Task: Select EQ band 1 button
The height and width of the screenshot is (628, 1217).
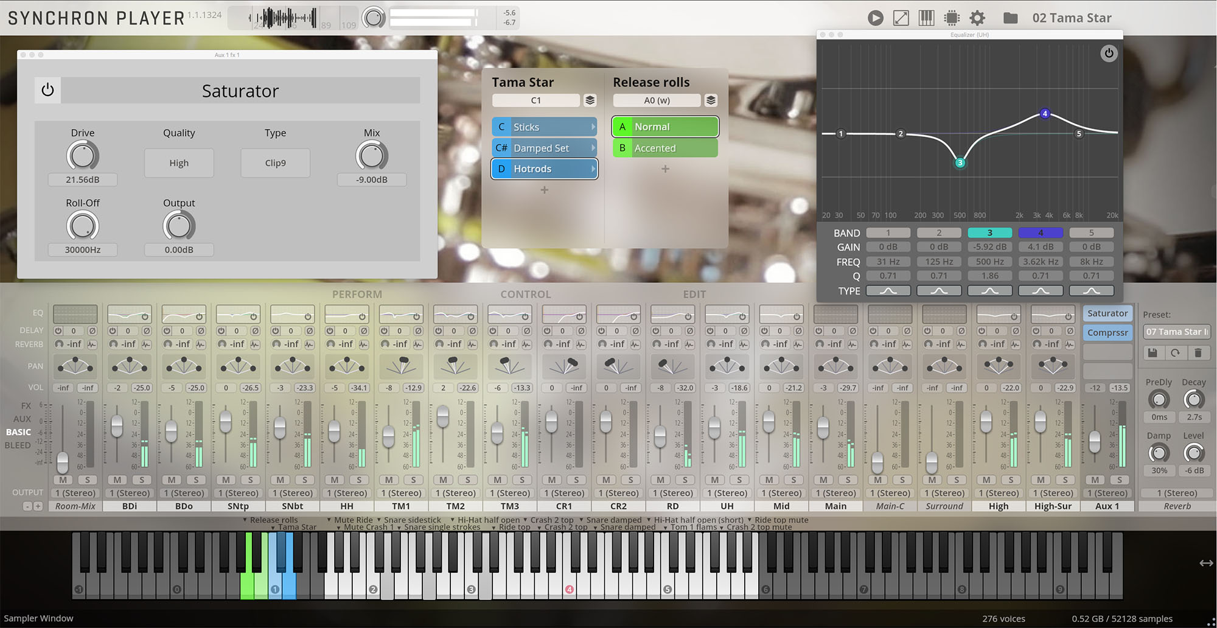Action: click(x=888, y=232)
